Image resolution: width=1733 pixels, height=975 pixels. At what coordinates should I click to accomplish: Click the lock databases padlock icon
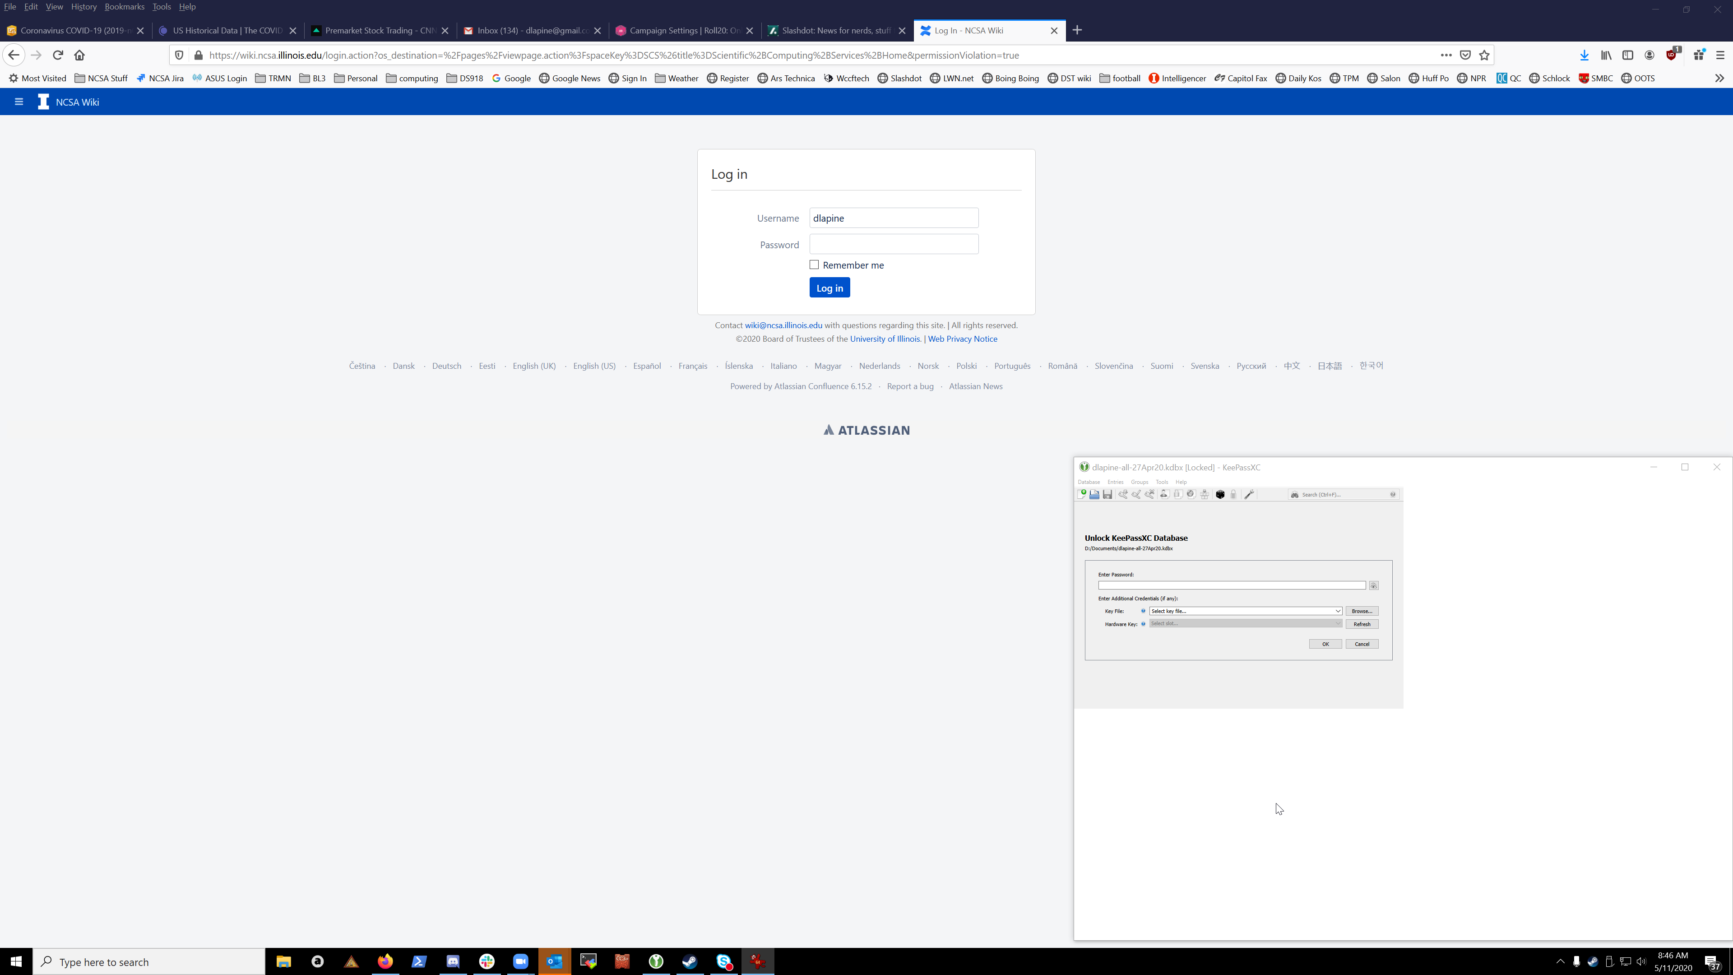[x=1234, y=494]
